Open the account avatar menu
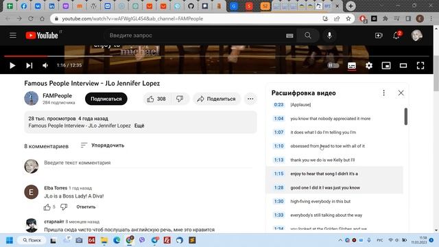This screenshot has width=439, height=247. [x=416, y=35]
